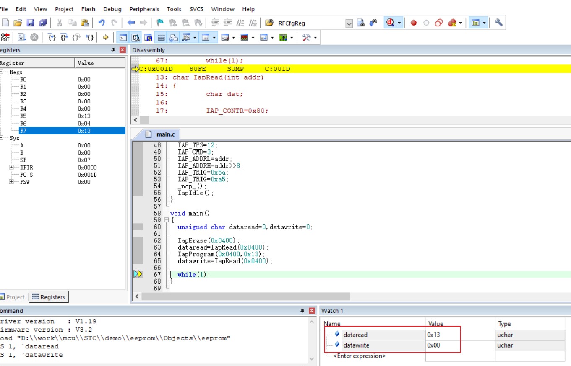Insert a breakpoint with the red dot
The image size is (571, 366).
(414, 23)
